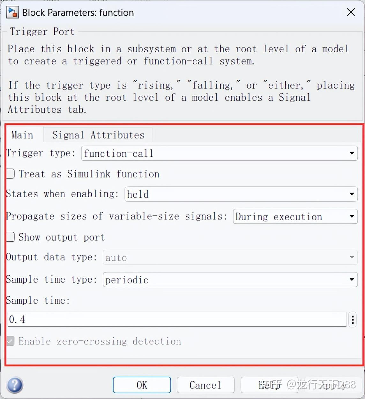This screenshot has width=365, height=399.
Task: Expand Sample time type dropdown
Action: click(230, 280)
